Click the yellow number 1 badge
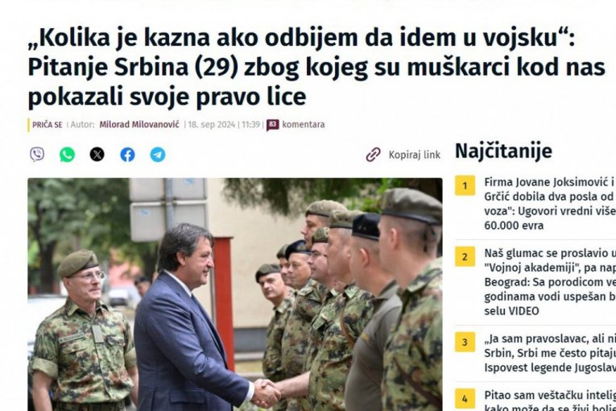616x411 pixels. tap(465, 185)
